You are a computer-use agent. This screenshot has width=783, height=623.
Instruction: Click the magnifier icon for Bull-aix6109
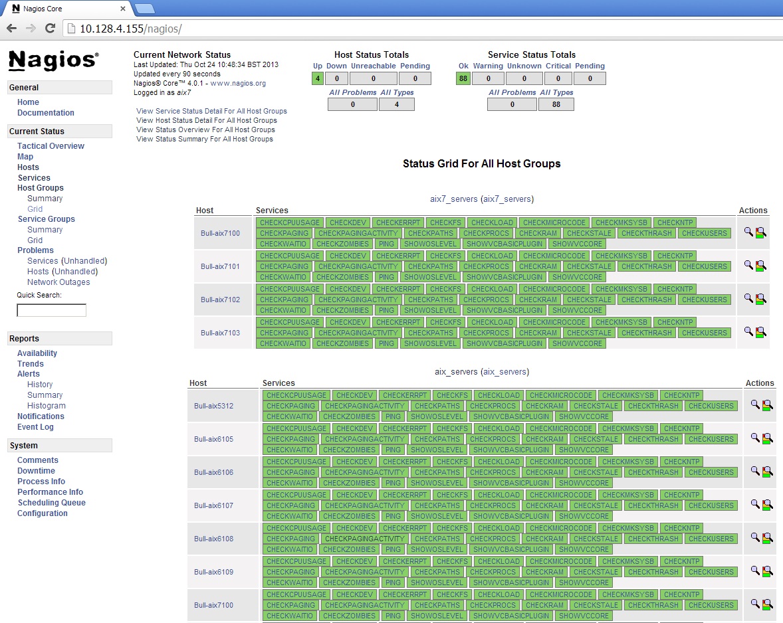(755, 571)
